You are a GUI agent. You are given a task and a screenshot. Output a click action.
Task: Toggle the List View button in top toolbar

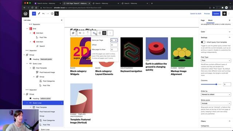tap(56, 14)
